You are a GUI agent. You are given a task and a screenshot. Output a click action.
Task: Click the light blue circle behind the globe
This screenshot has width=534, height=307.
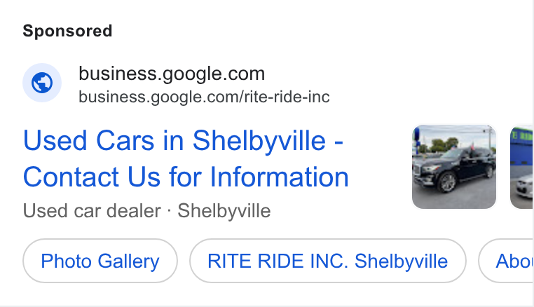pyautogui.click(x=42, y=83)
